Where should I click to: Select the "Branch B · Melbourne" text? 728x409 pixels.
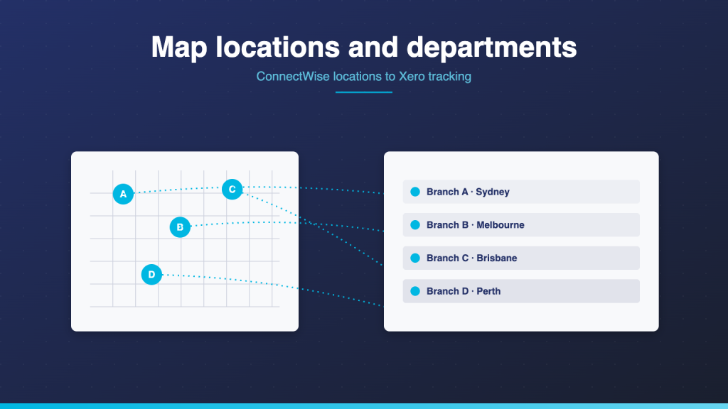(x=476, y=225)
